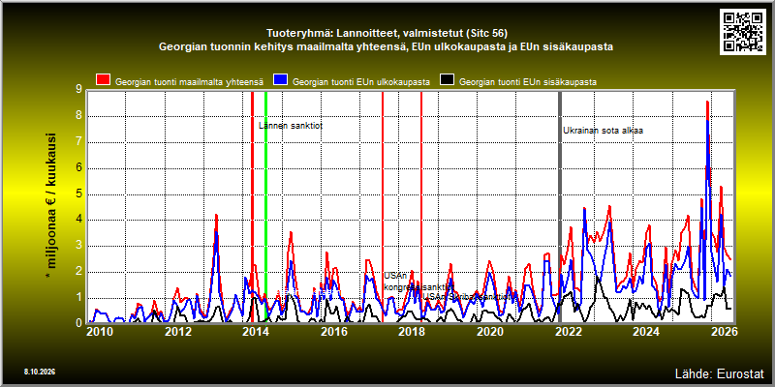The width and height of the screenshot is (775, 387).
Task: Click the red legend swatch for world imports
Action: pyautogui.click(x=104, y=80)
